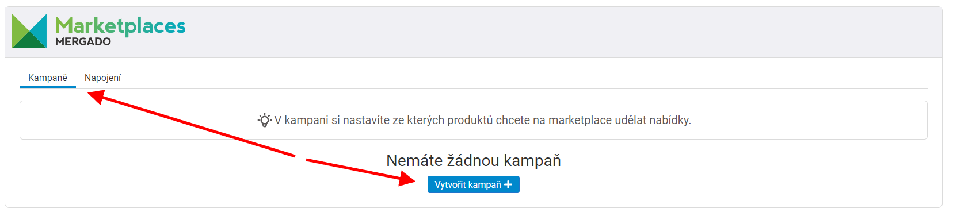Open the Kampaně tab

coord(48,78)
